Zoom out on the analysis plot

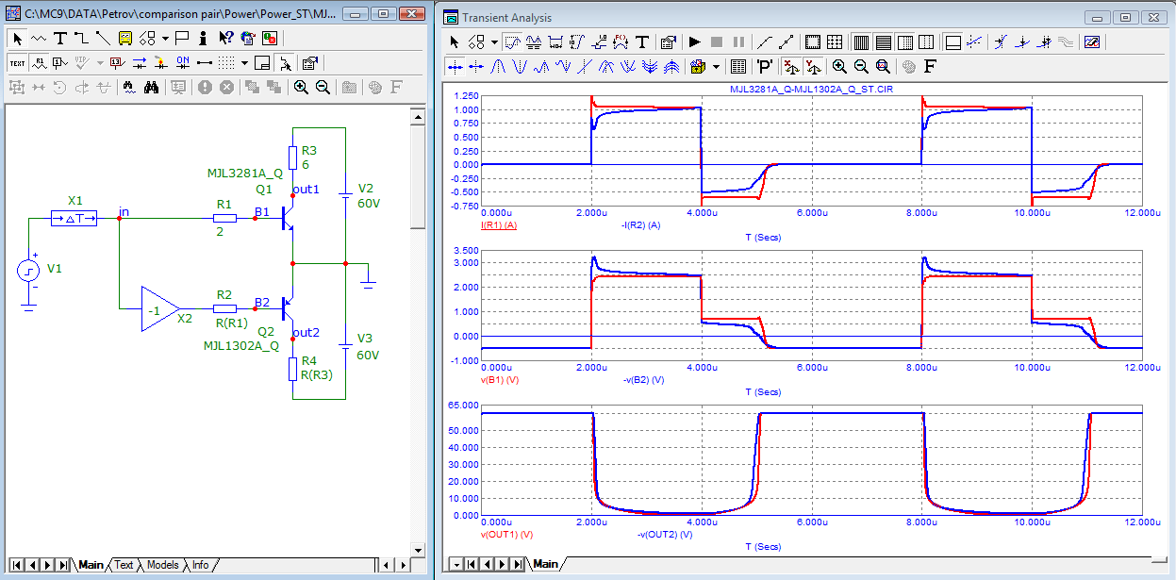(x=861, y=67)
